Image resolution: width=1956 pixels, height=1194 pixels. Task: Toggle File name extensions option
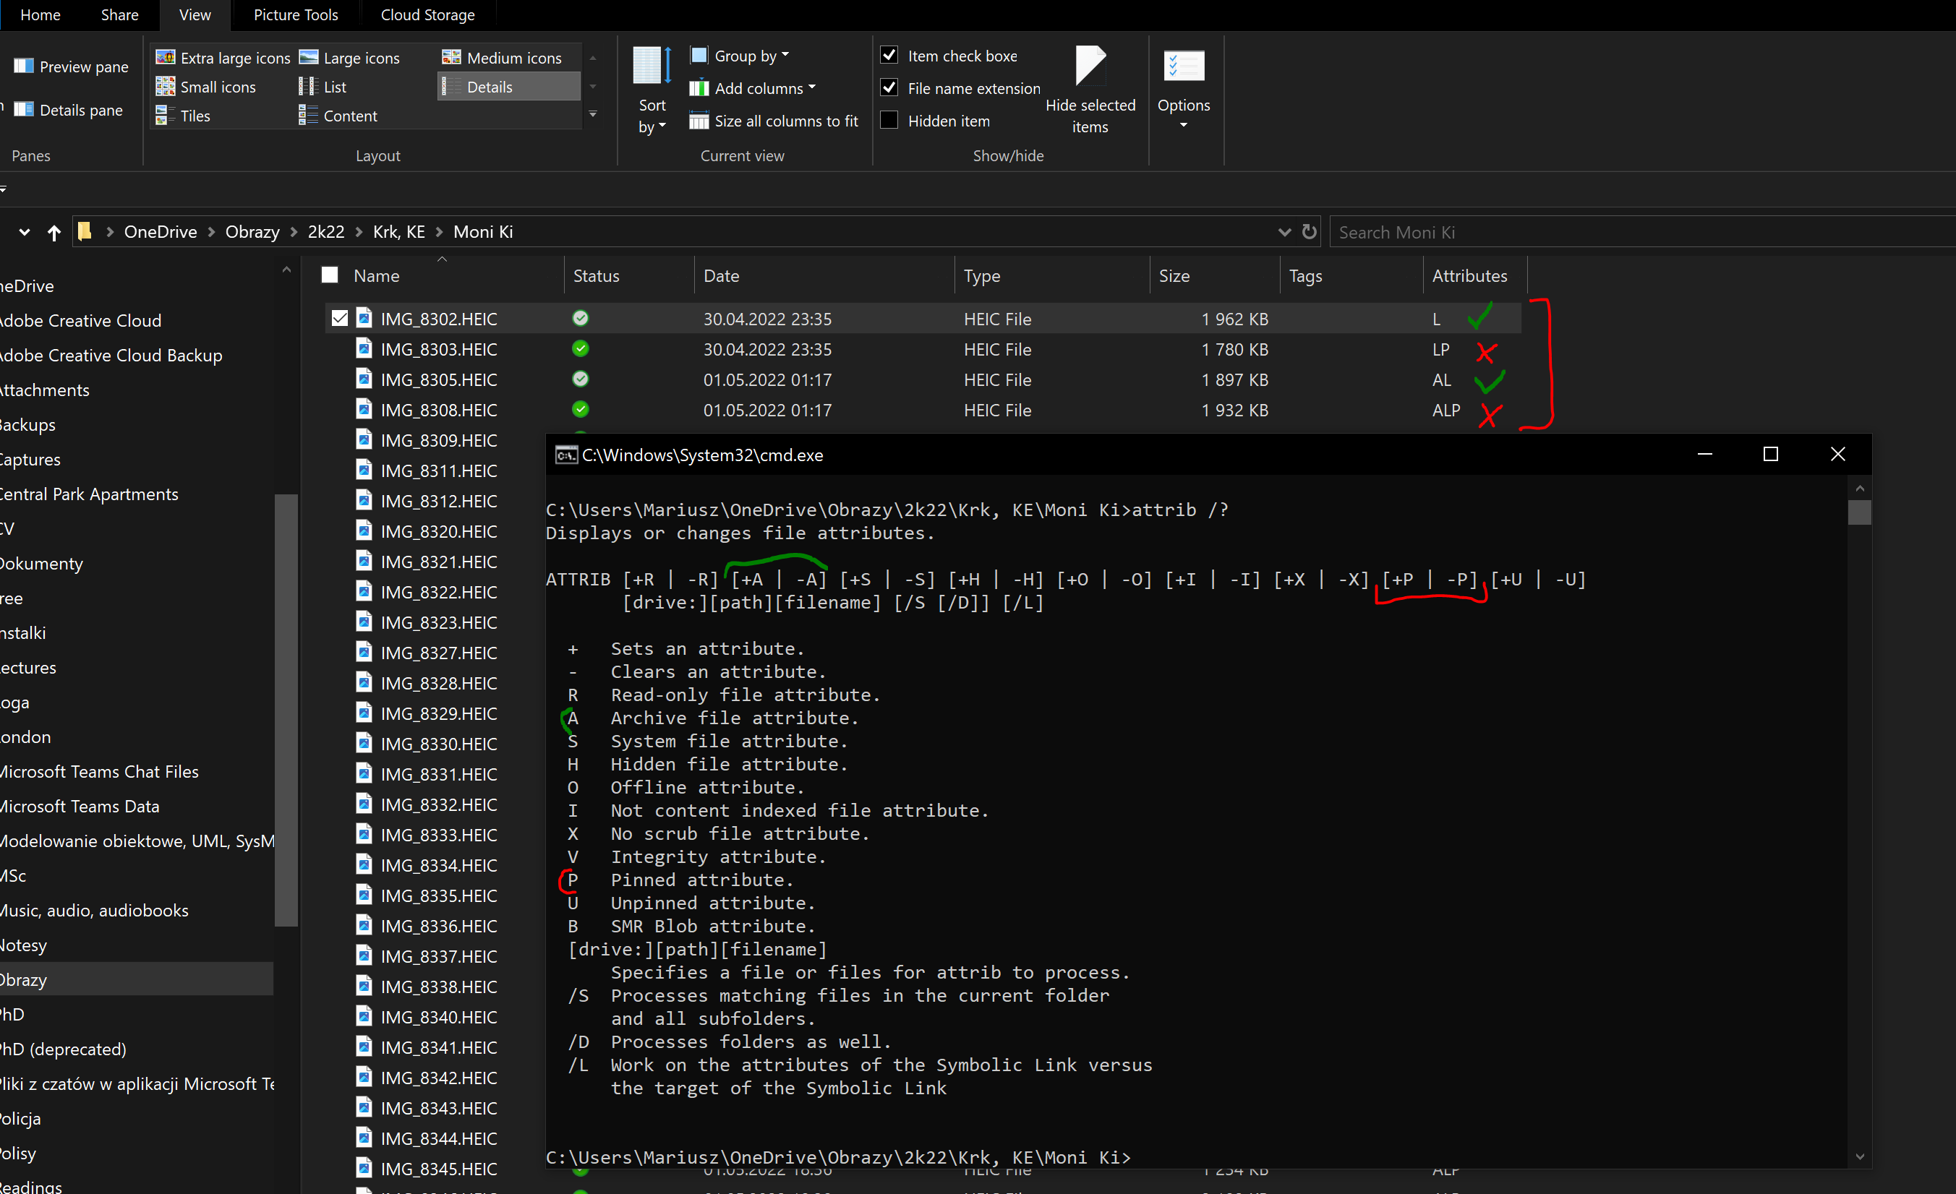pyautogui.click(x=889, y=87)
